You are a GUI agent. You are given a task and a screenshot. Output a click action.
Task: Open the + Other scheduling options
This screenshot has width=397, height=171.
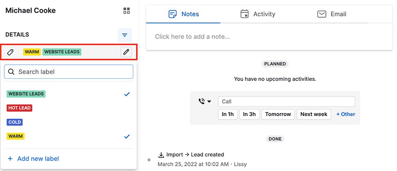345,114
